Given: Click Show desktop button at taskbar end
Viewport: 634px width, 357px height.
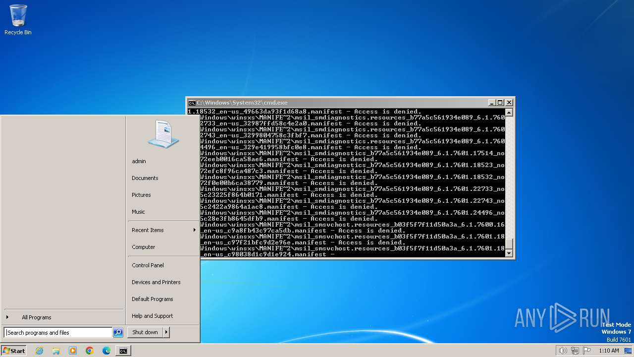Looking at the screenshot, I should [629, 351].
